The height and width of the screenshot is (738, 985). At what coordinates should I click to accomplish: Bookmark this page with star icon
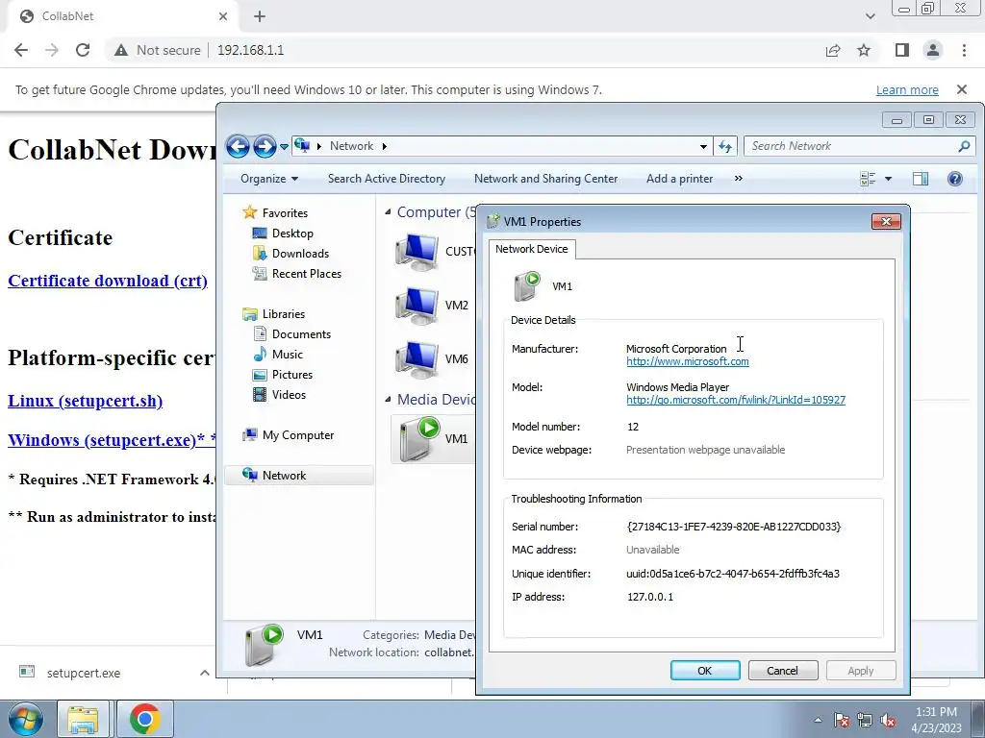coord(864,50)
